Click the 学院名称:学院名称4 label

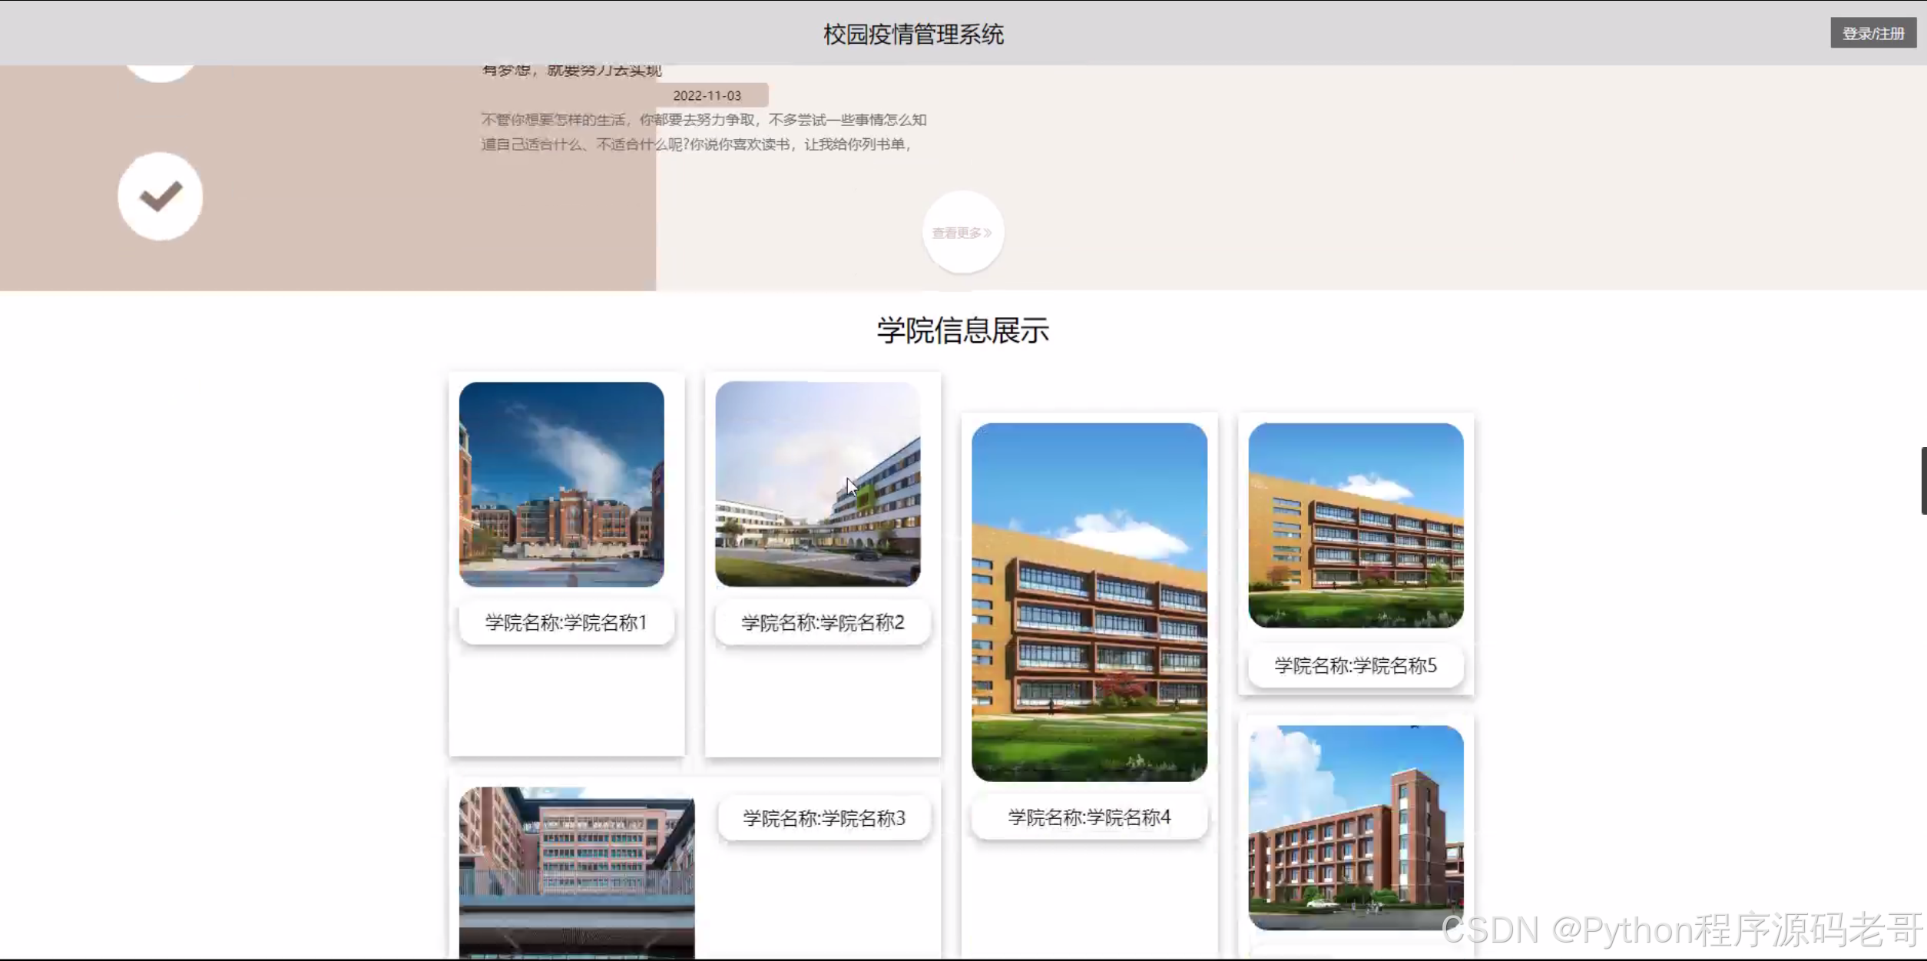click(x=1089, y=817)
